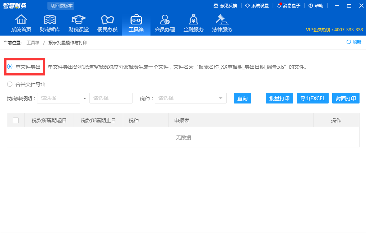The width and height of the screenshot is (366, 244).
Task: Open the 系统设置 settings menu
Action: pos(257,6)
